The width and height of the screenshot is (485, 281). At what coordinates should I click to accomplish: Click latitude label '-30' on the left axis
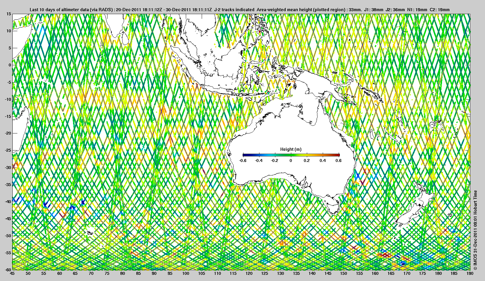8,167
